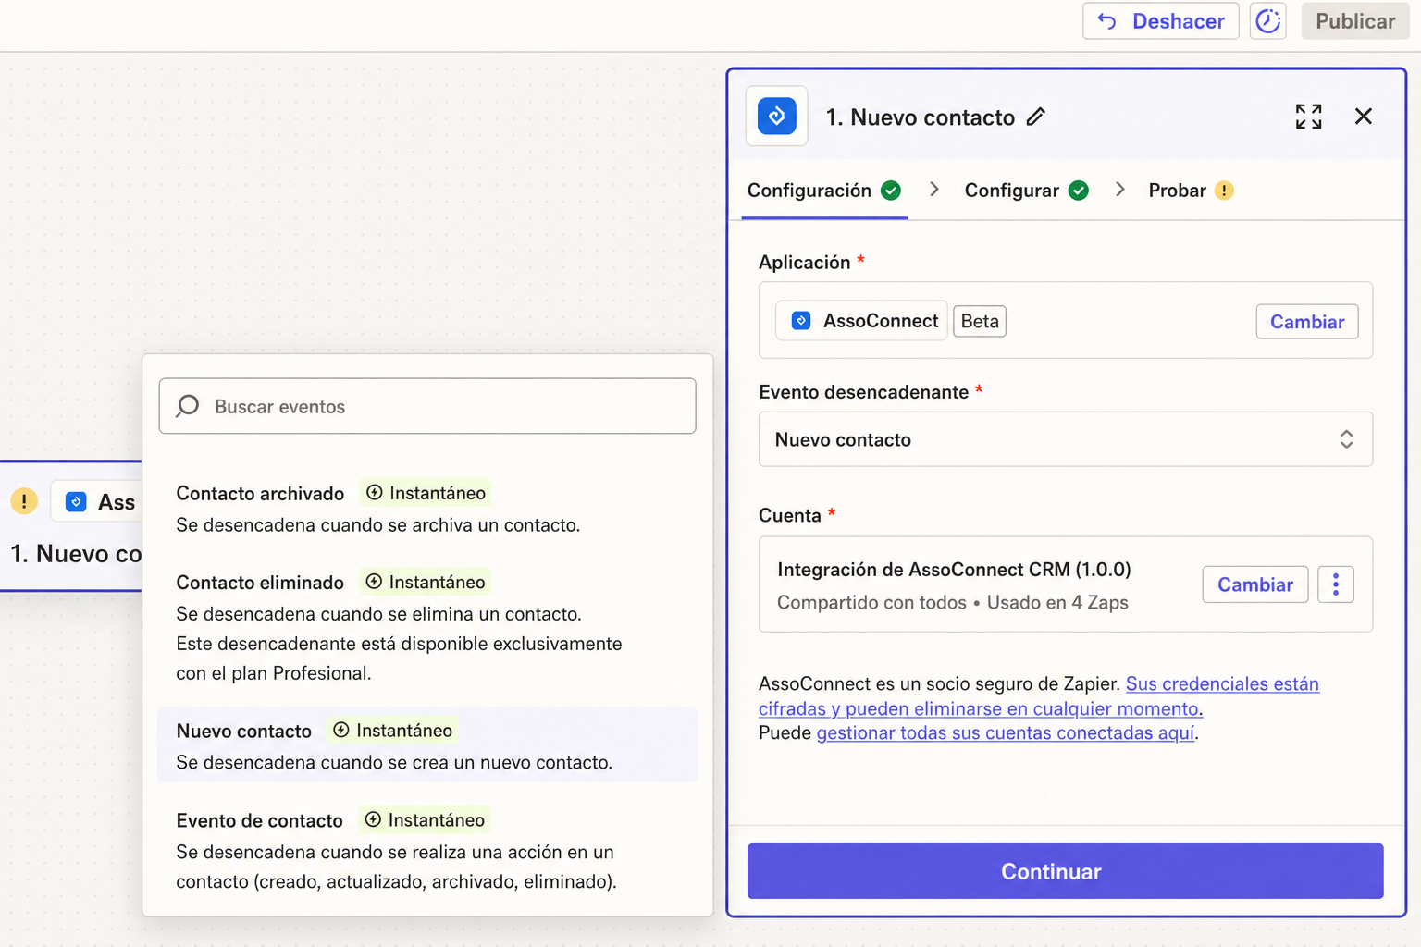Click the Compartido con todos usage text

tap(953, 603)
